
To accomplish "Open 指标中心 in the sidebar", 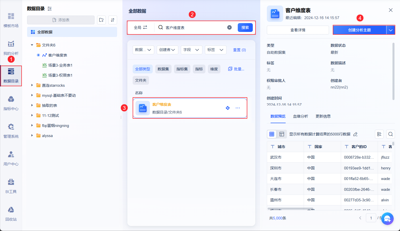I will point(11,103).
